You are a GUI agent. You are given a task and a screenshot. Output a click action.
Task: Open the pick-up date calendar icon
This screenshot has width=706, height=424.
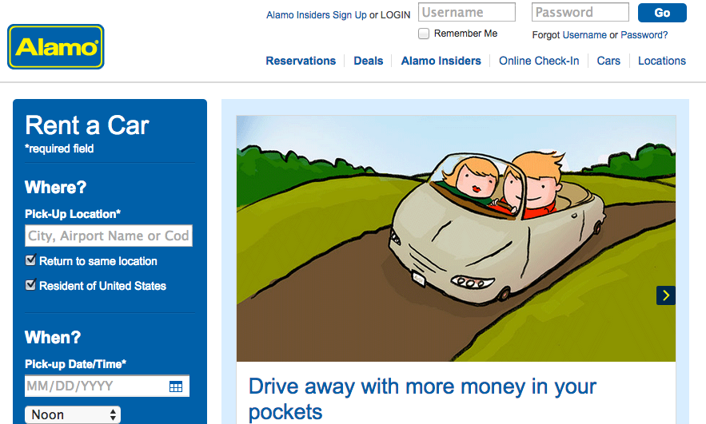click(x=176, y=386)
